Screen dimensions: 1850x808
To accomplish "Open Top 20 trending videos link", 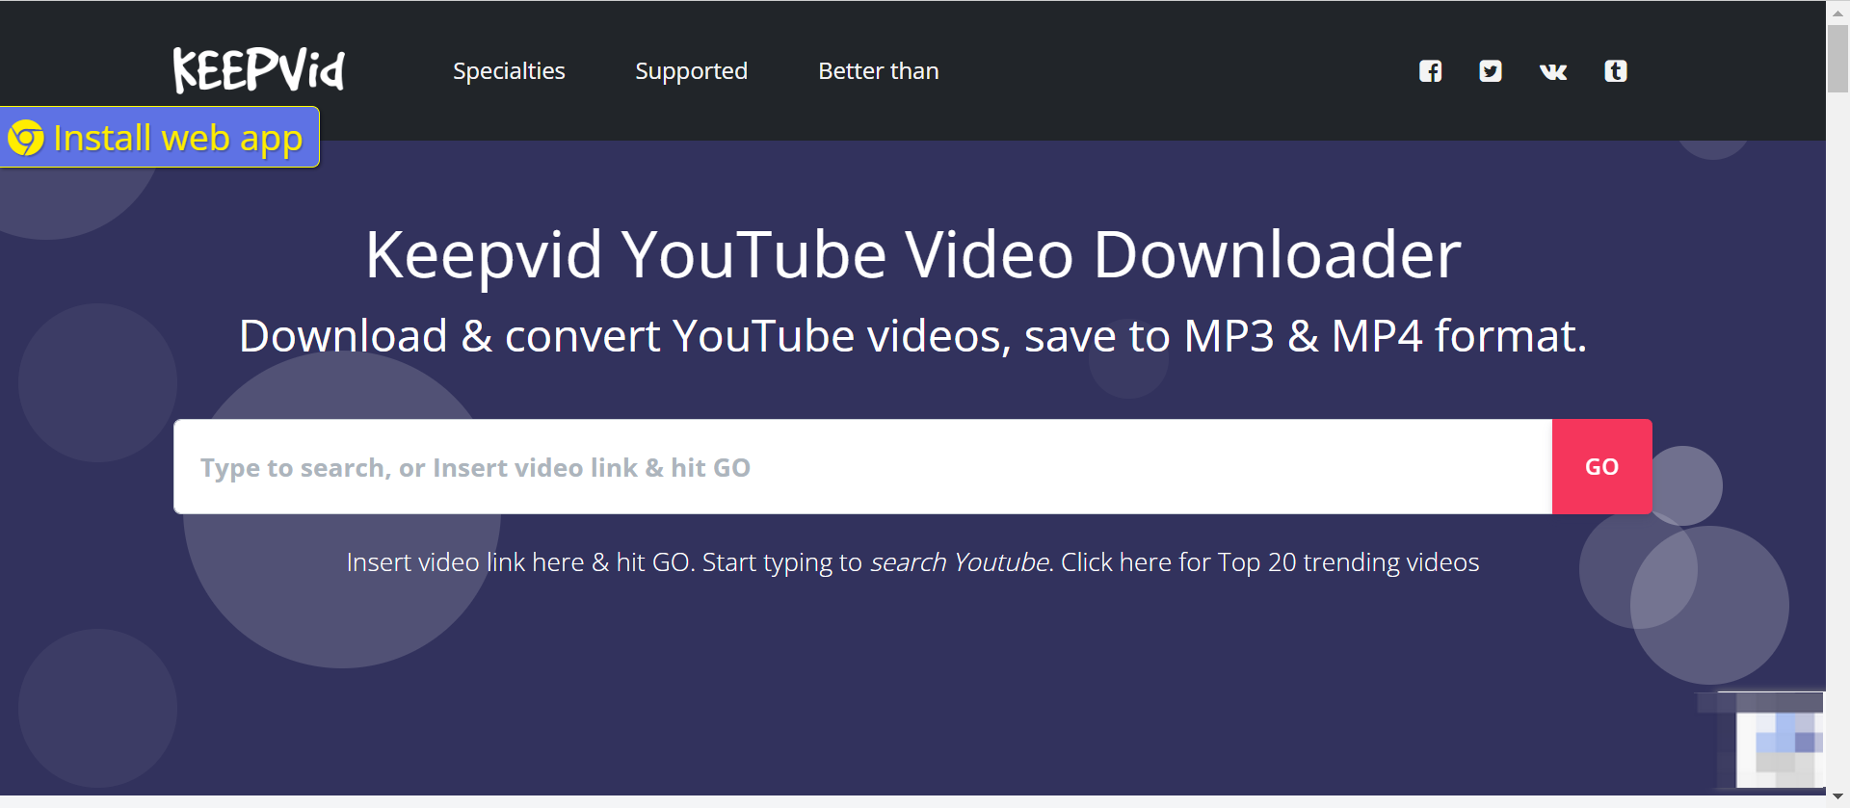I will (1270, 561).
